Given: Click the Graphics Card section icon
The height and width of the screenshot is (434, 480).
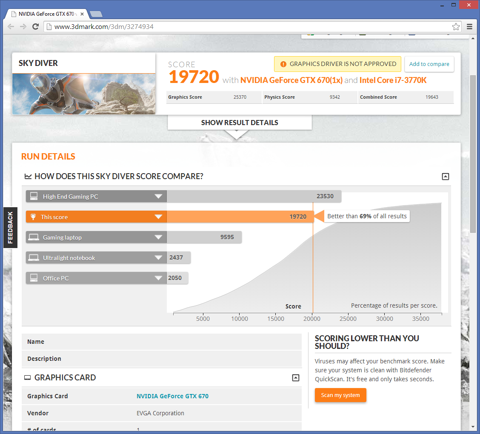Looking at the screenshot, I should pos(28,378).
